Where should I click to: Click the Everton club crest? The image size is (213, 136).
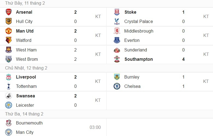[x=117, y=40]
